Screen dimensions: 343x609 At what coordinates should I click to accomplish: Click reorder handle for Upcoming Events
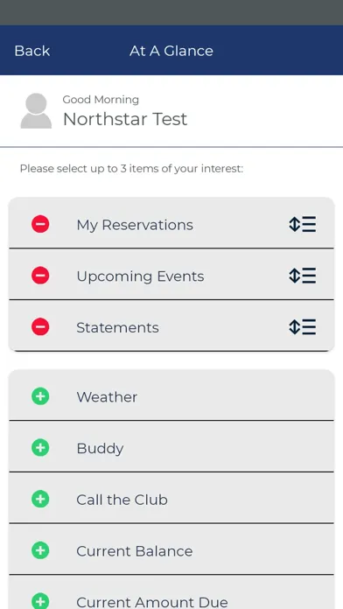point(302,276)
